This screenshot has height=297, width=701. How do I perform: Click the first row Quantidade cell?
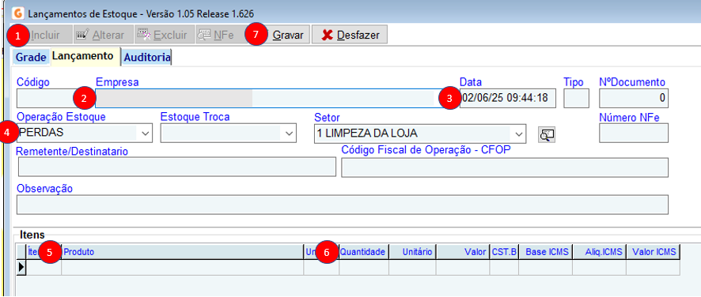tap(364, 268)
